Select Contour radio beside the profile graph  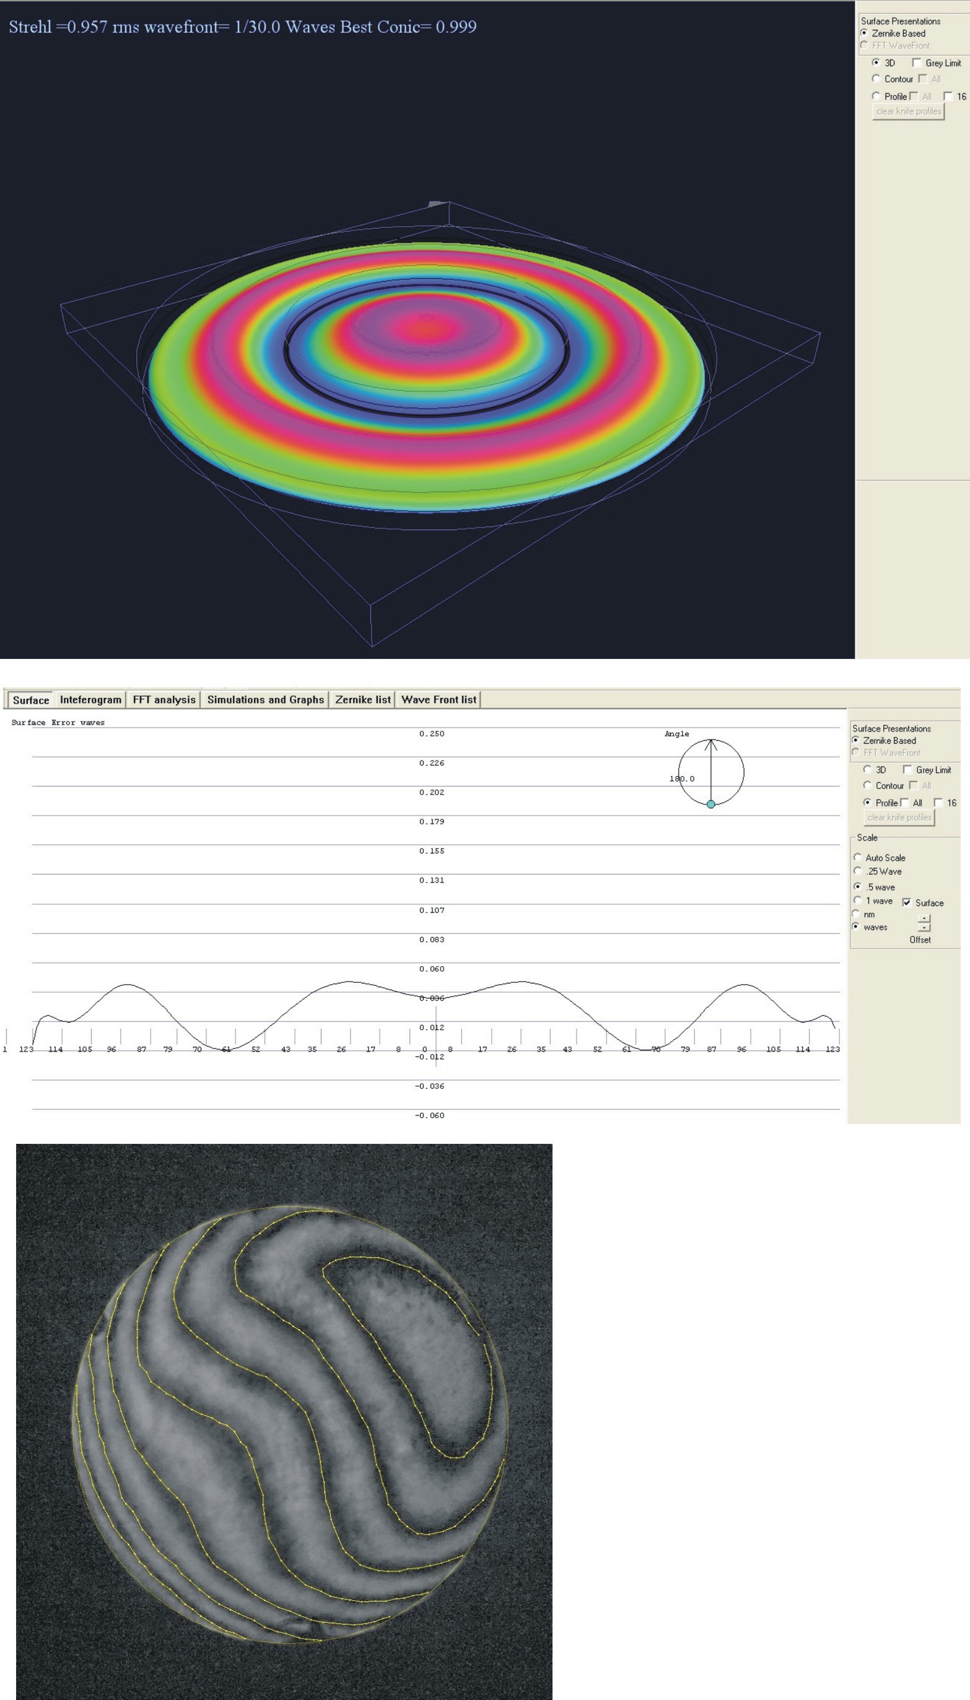click(x=867, y=785)
